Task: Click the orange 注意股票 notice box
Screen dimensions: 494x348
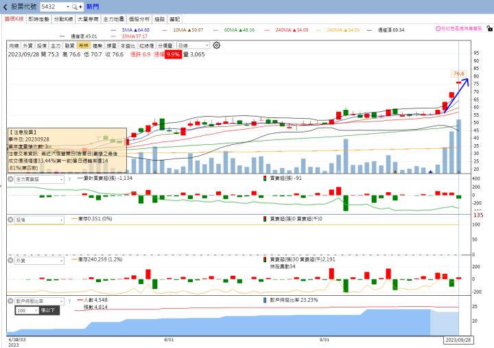Action: pyautogui.click(x=67, y=150)
